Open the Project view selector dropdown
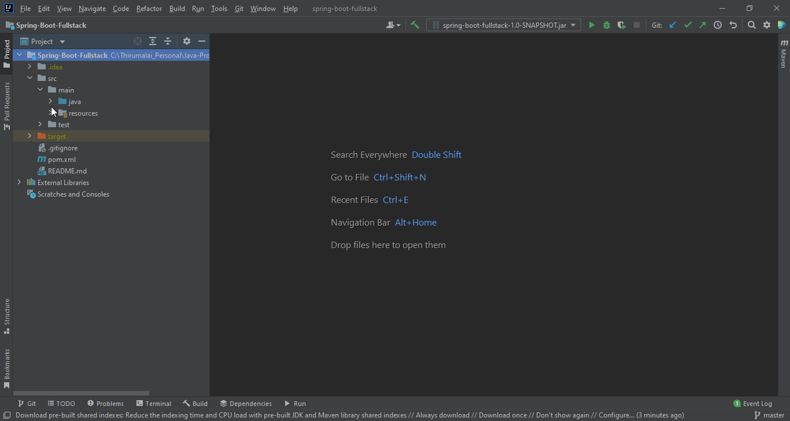 (x=43, y=41)
